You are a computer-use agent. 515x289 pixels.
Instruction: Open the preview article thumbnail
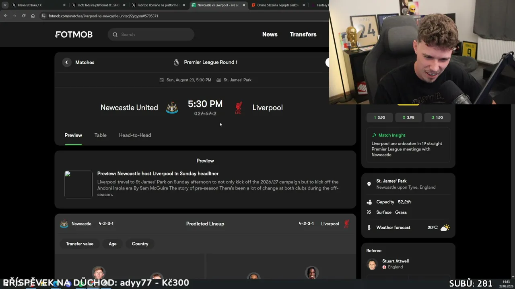point(78,184)
